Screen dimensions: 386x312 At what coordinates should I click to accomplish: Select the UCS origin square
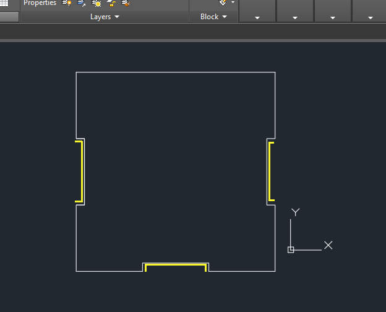coord(291,249)
